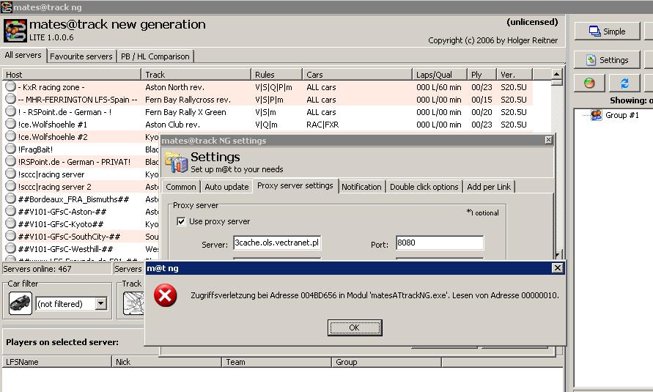Sort server list by Cars column
This screenshot has height=392, width=653.
pos(358,75)
